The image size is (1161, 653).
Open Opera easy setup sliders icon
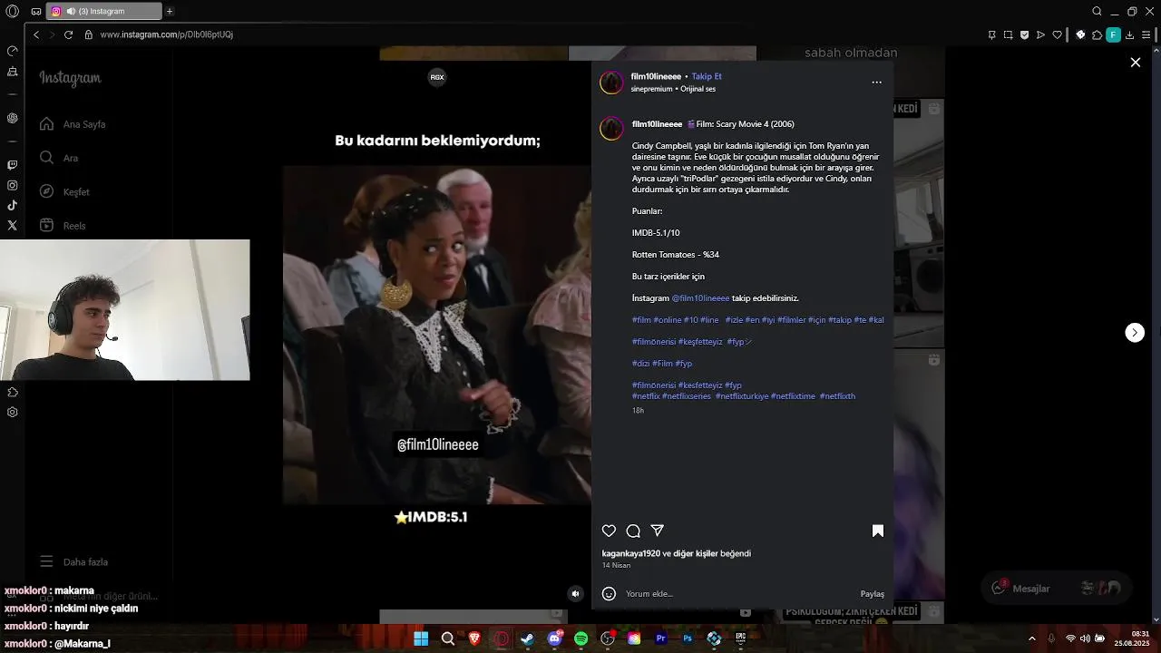[1147, 34]
